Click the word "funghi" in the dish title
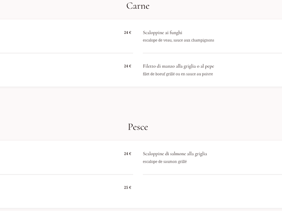Image resolution: width=282 pixels, height=211 pixels. 175,33
